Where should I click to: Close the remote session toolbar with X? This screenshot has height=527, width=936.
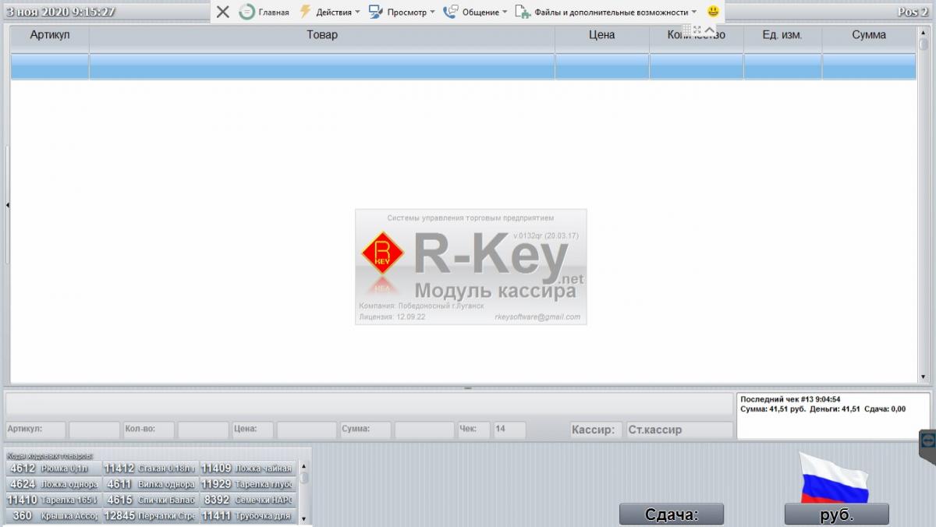[x=223, y=12]
